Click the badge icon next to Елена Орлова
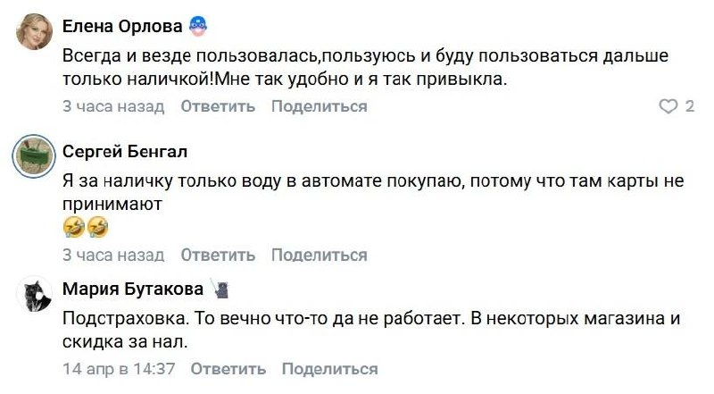The image size is (714, 394). 200,28
